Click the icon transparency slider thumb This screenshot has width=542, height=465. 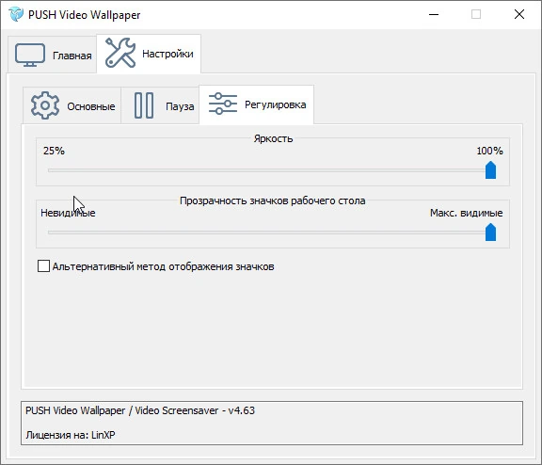[x=490, y=232]
